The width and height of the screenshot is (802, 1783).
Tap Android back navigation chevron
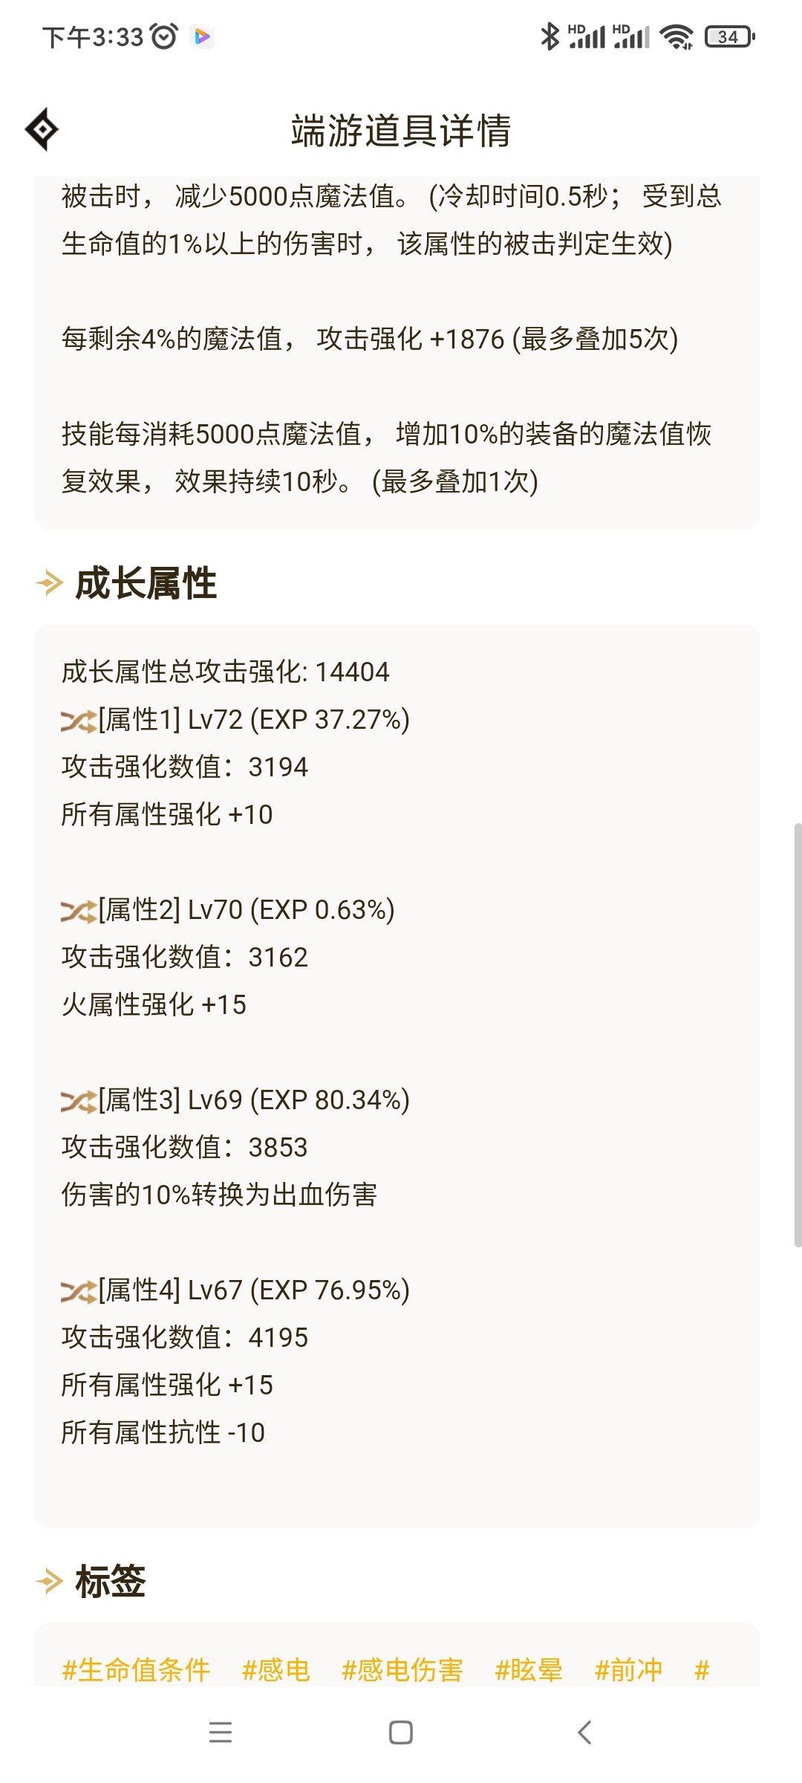pyautogui.click(x=584, y=1732)
